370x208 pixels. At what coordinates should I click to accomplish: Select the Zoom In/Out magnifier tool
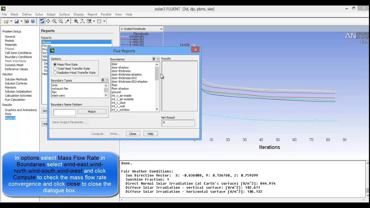point(54,21)
